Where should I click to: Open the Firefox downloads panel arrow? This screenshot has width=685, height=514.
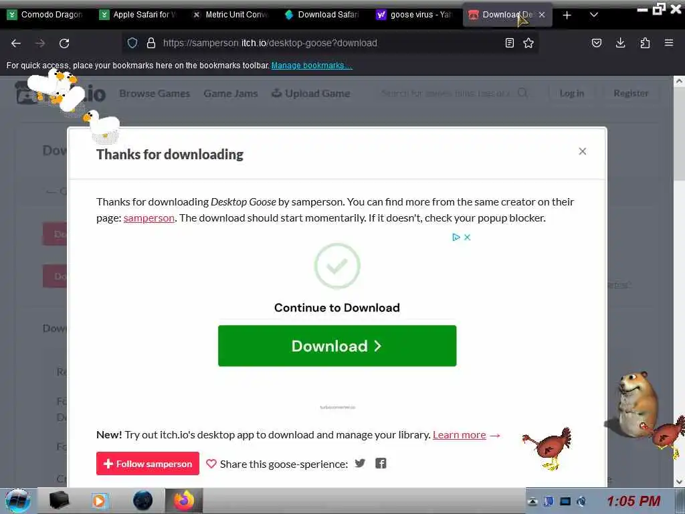coord(620,43)
